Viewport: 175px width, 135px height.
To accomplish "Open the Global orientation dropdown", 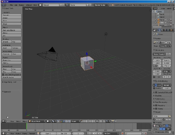I will pyautogui.click(x=75, y=121).
